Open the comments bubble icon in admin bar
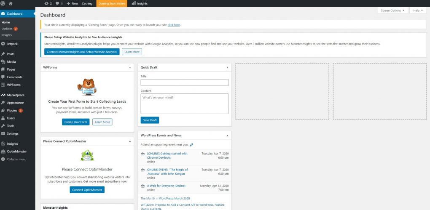Viewport: 430px width, 210px height. coord(57,3)
